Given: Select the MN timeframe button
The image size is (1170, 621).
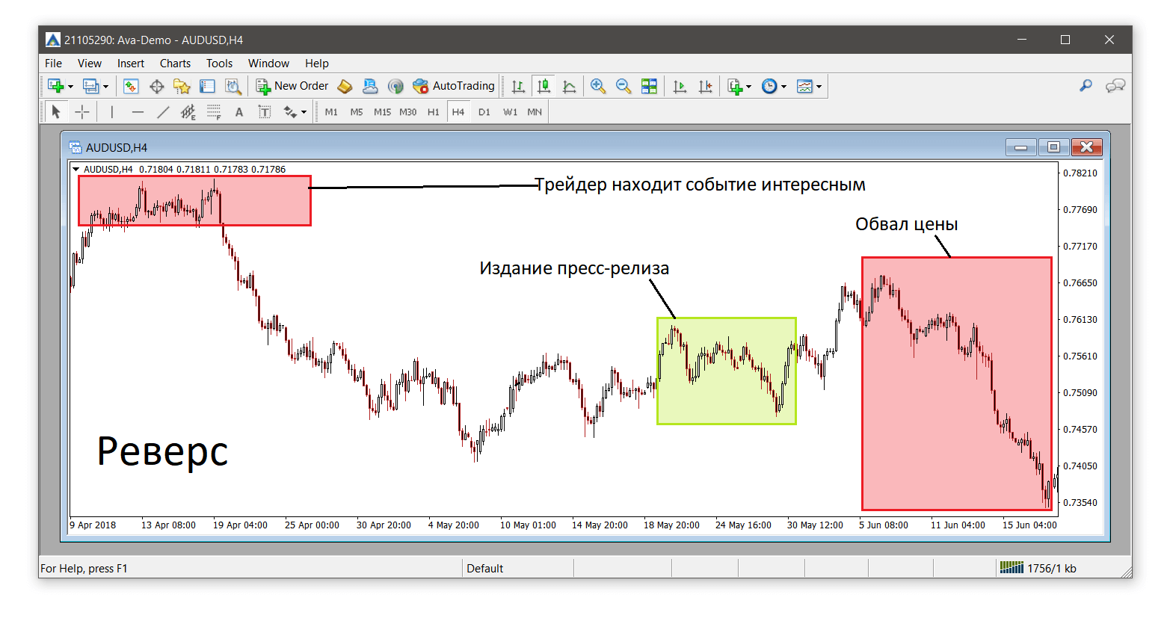Looking at the screenshot, I should [x=535, y=112].
